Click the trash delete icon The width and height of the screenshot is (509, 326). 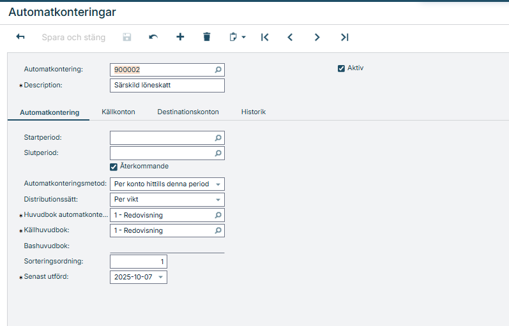[206, 38]
